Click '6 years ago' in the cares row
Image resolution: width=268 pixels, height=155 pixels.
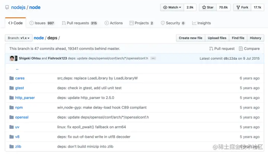(x=249, y=78)
